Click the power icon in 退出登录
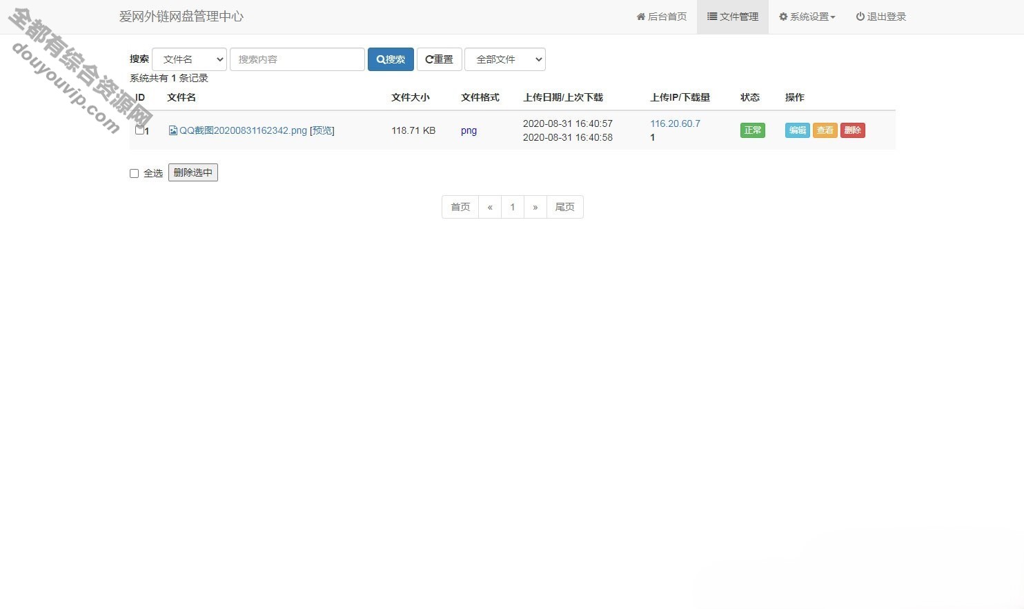The height and width of the screenshot is (609, 1024). coord(860,17)
